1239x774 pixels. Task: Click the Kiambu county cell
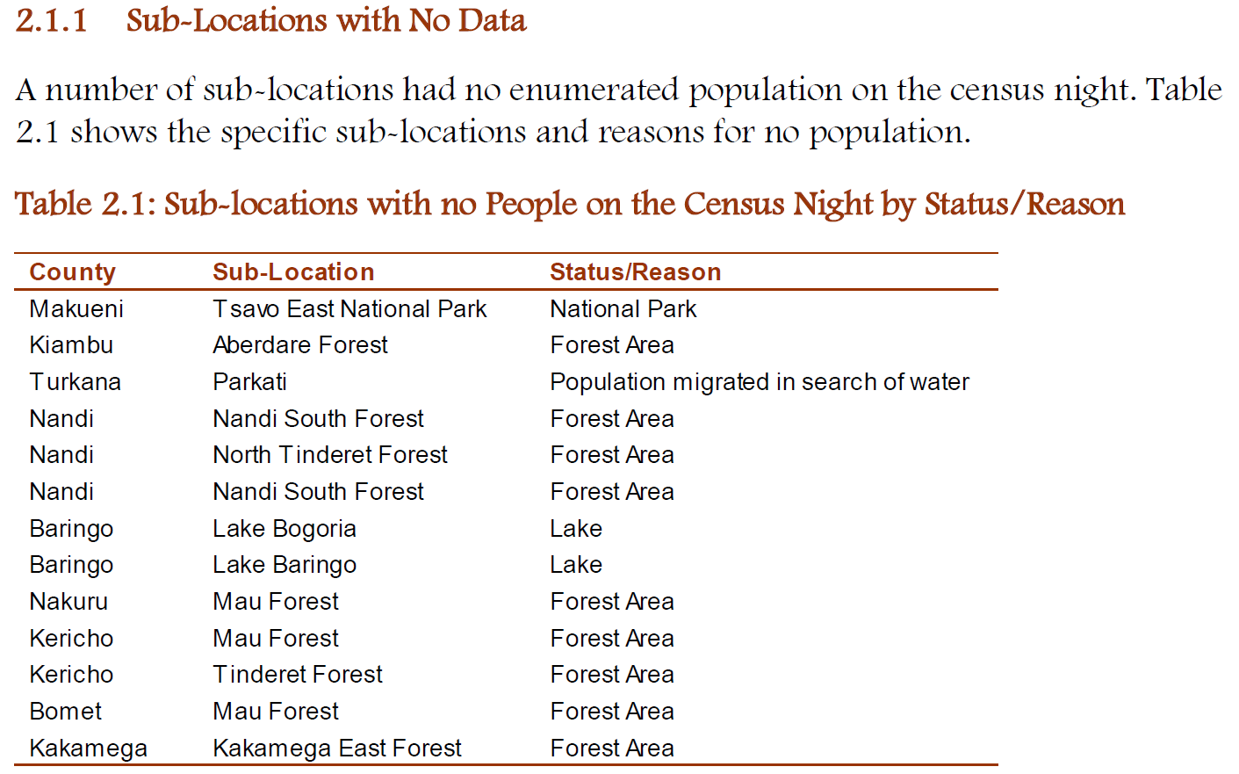(x=71, y=345)
